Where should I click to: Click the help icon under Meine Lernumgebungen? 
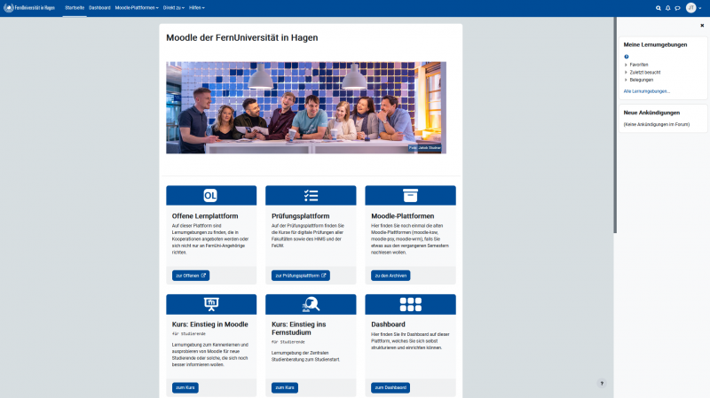pos(627,57)
